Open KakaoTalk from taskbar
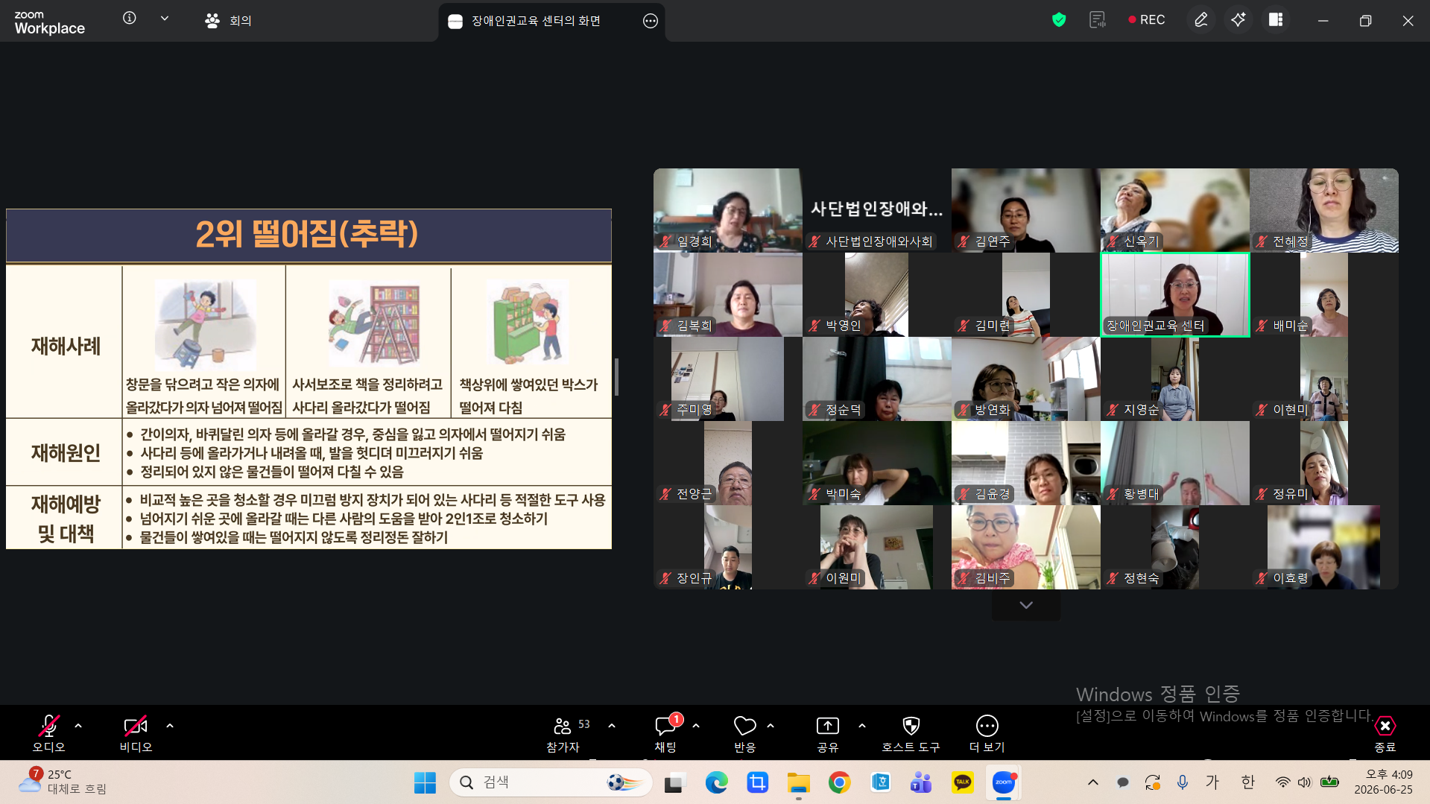 tap(962, 782)
